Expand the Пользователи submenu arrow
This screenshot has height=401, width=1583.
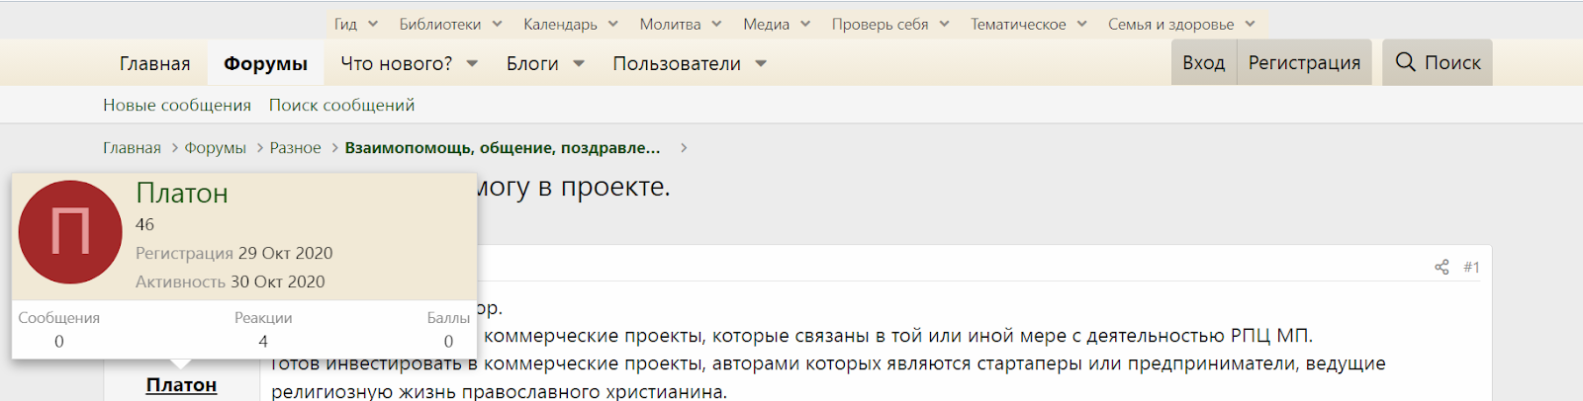761,63
